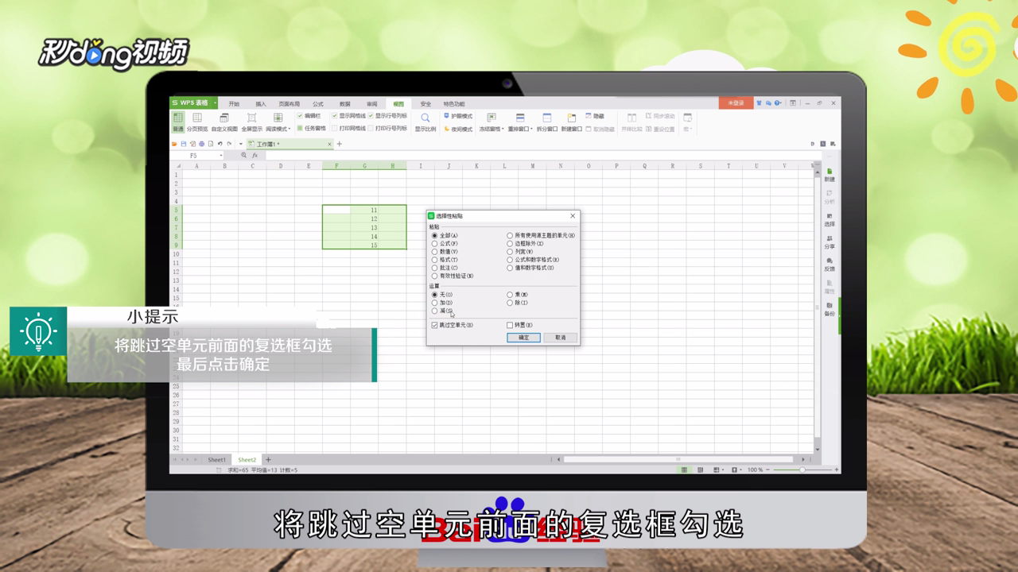Open 分页预览 page break preview
This screenshot has height=572, width=1018.
coord(197,122)
